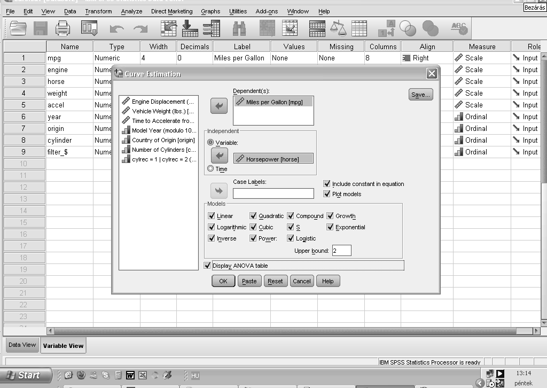Select Country of Origin [origin] variable
This screenshot has height=388, width=547.
159,140
